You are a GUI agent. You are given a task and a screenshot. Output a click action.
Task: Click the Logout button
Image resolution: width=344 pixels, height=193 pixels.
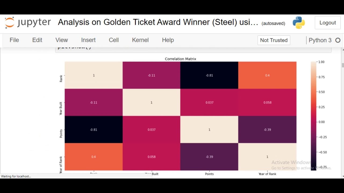pyautogui.click(x=328, y=23)
